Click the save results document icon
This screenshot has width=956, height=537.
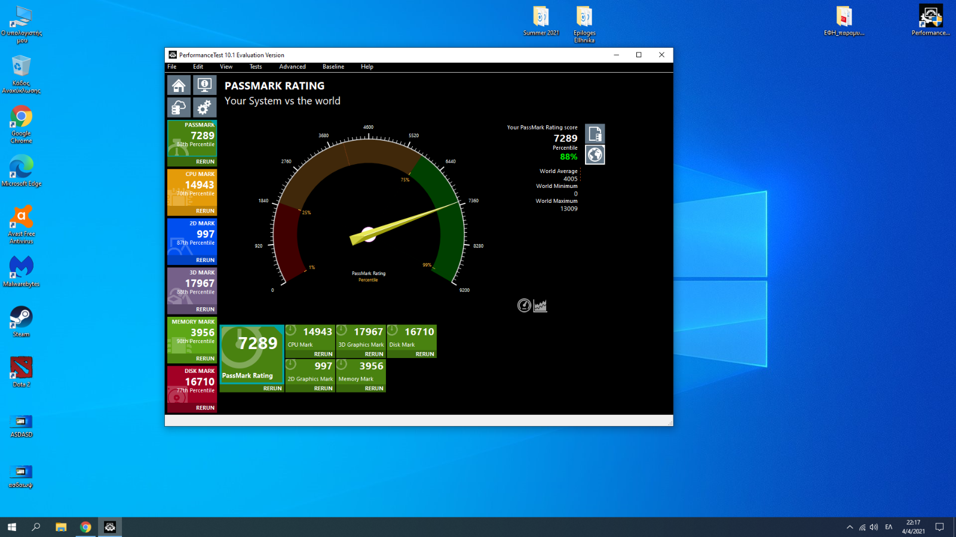(x=595, y=134)
